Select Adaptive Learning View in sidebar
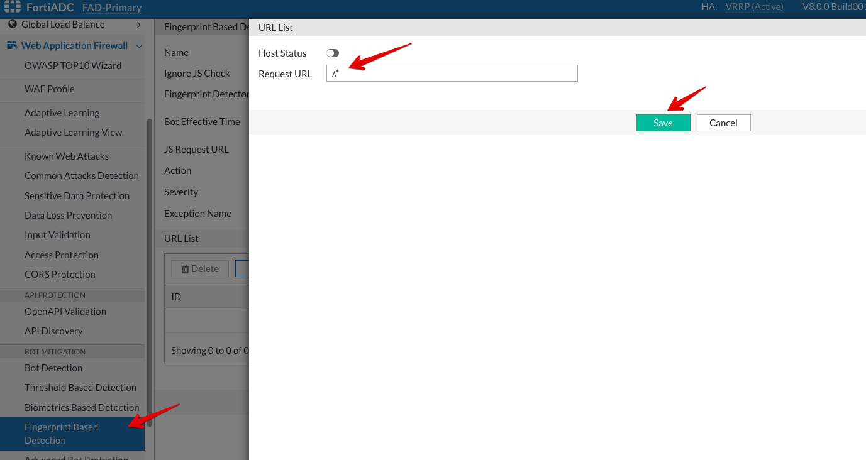The height and width of the screenshot is (460, 866). tap(74, 133)
